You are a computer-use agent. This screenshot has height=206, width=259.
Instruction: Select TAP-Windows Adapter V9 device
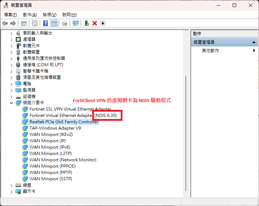[x=55, y=128]
